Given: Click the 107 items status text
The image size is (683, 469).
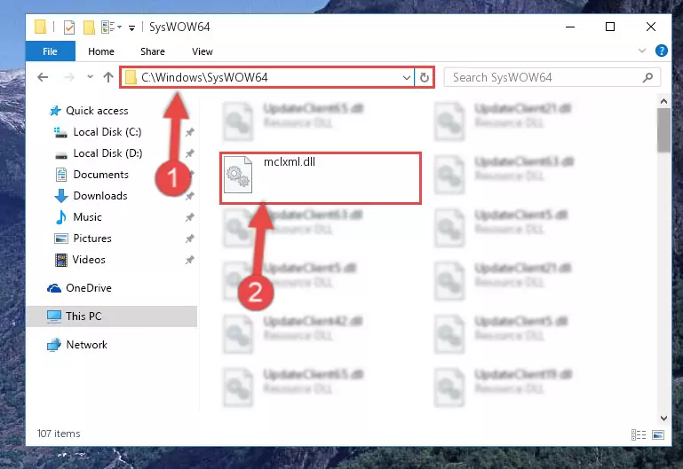Looking at the screenshot, I should (59, 434).
